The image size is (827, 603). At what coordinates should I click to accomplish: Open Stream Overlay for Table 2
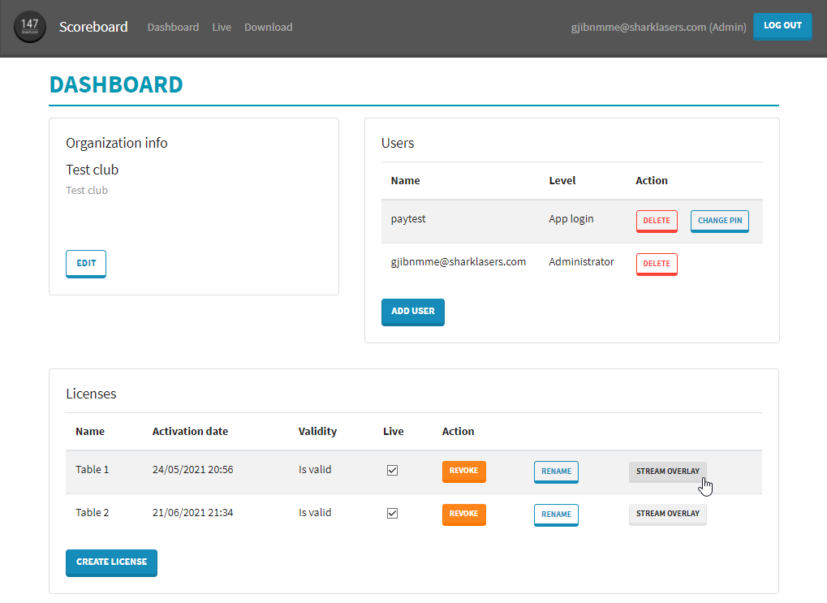point(667,514)
